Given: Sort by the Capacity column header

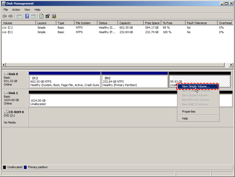Looking at the screenshot, I should [x=131, y=23].
